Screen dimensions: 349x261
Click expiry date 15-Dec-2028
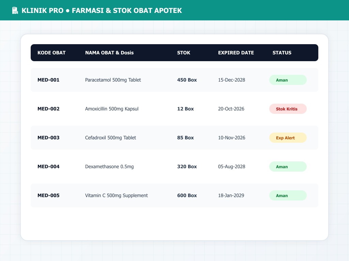231,80
